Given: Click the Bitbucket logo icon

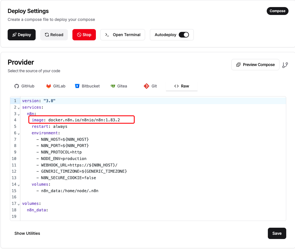Looking at the screenshot, I should 77,86.
